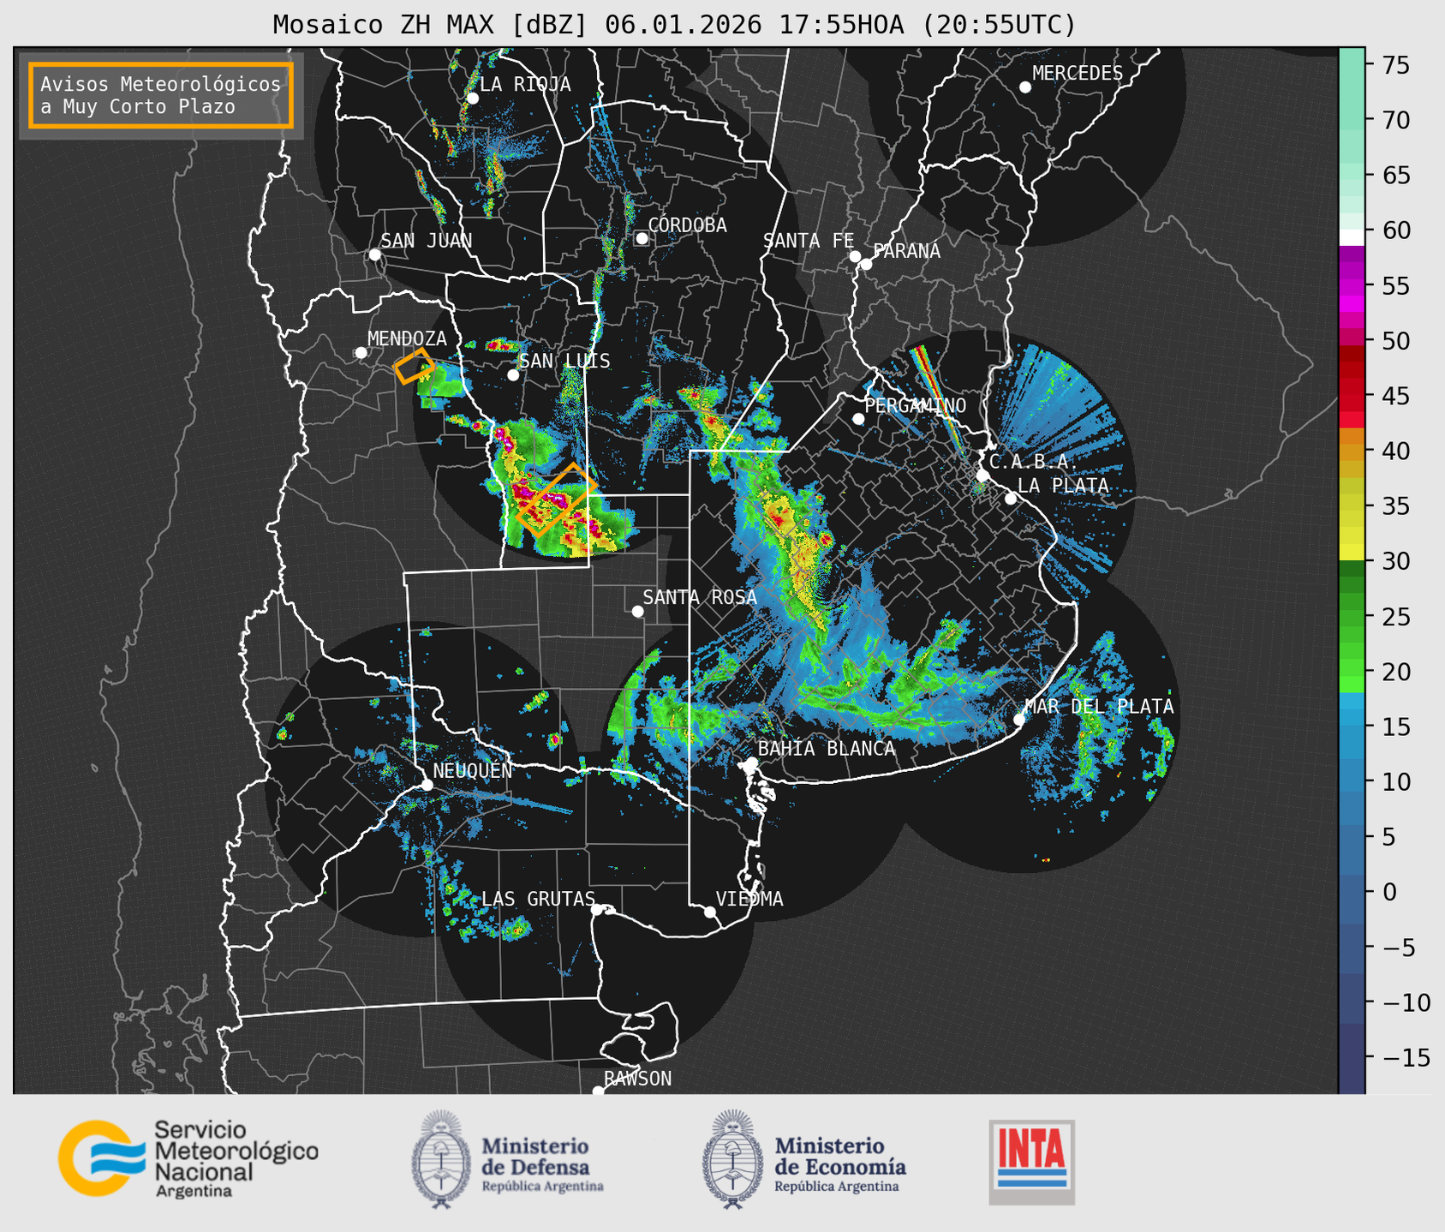Click the Bahía Blanca city marker
The width and height of the screenshot is (1445, 1232).
pyautogui.click(x=751, y=763)
